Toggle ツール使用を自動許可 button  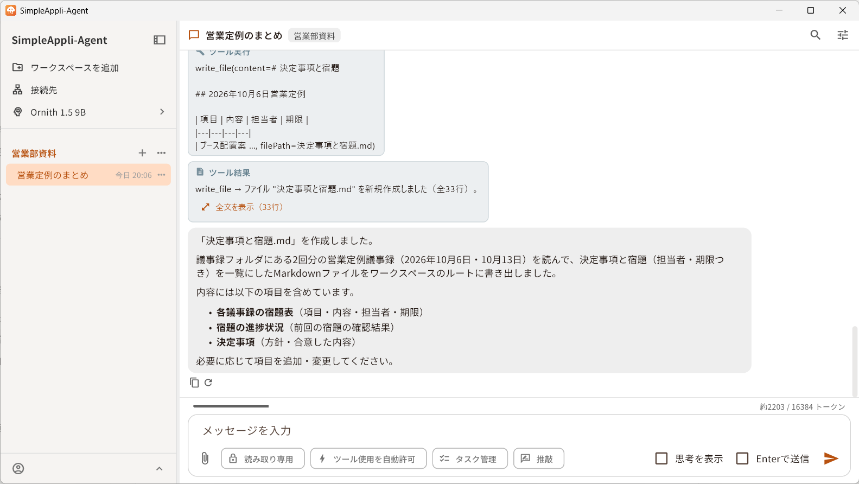tap(368, 458)
